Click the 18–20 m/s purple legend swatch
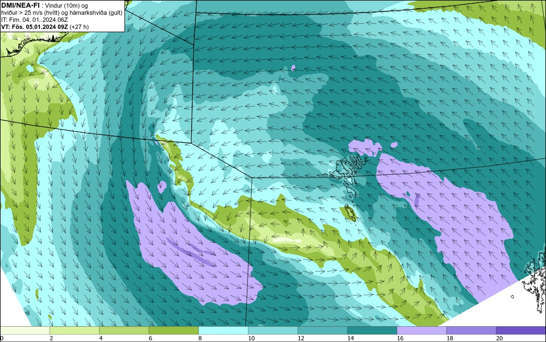The image size is (546, 342). (472, 331)
